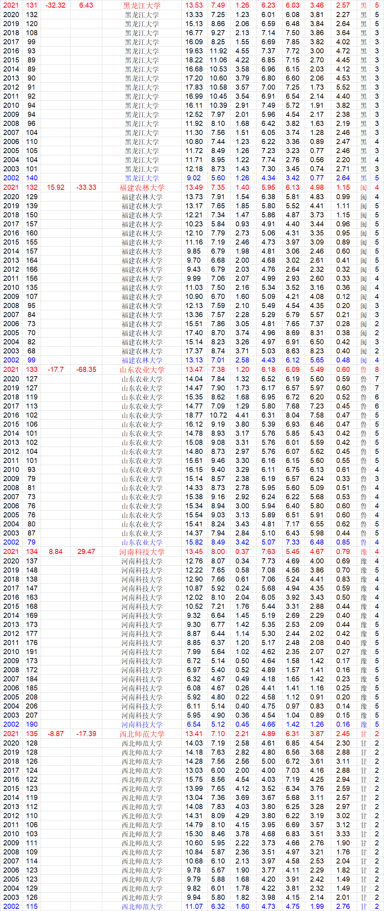Click rank value 191
The image size is (384, 911).
(32, 652)
